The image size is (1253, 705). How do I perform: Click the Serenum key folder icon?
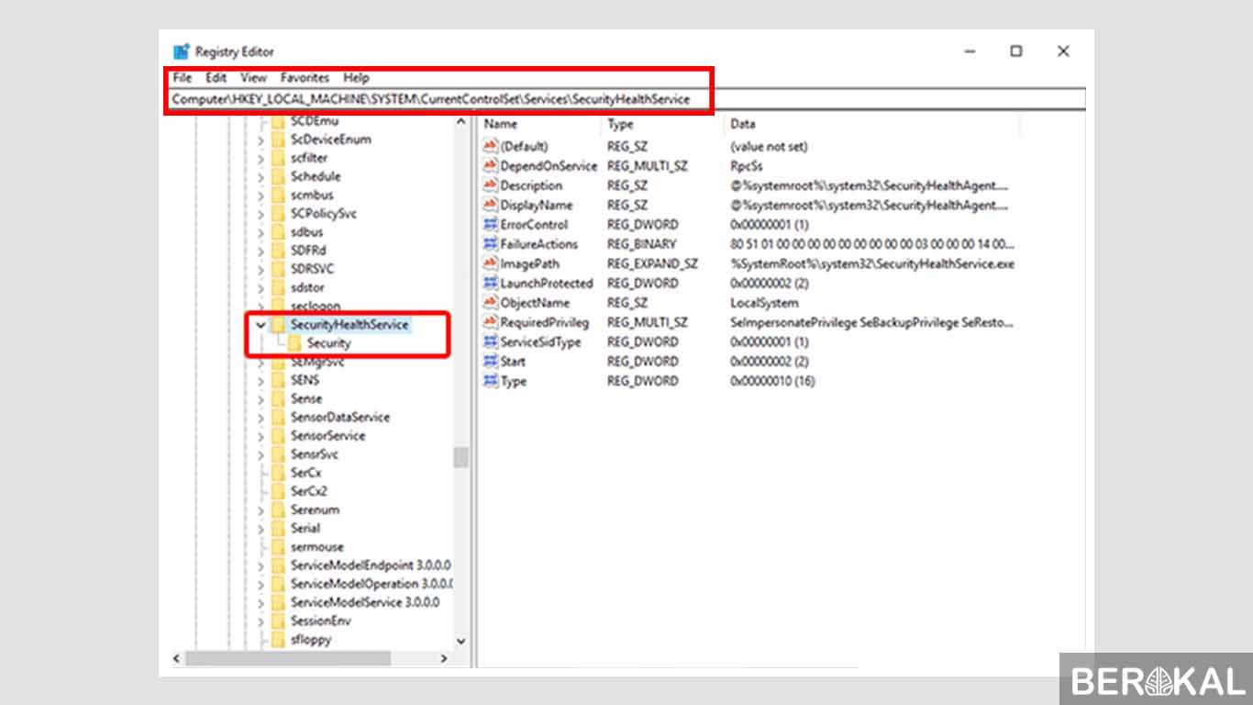pyautogui.click(x=278, y=510)
